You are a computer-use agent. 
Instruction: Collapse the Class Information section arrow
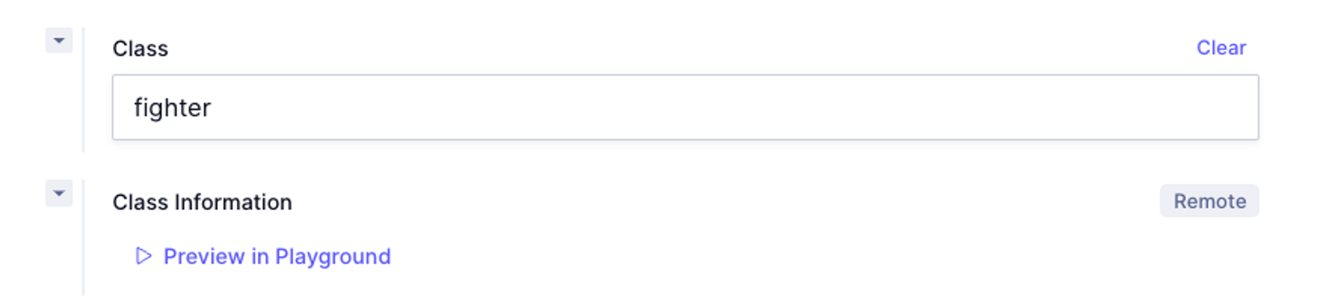[59, 193]
